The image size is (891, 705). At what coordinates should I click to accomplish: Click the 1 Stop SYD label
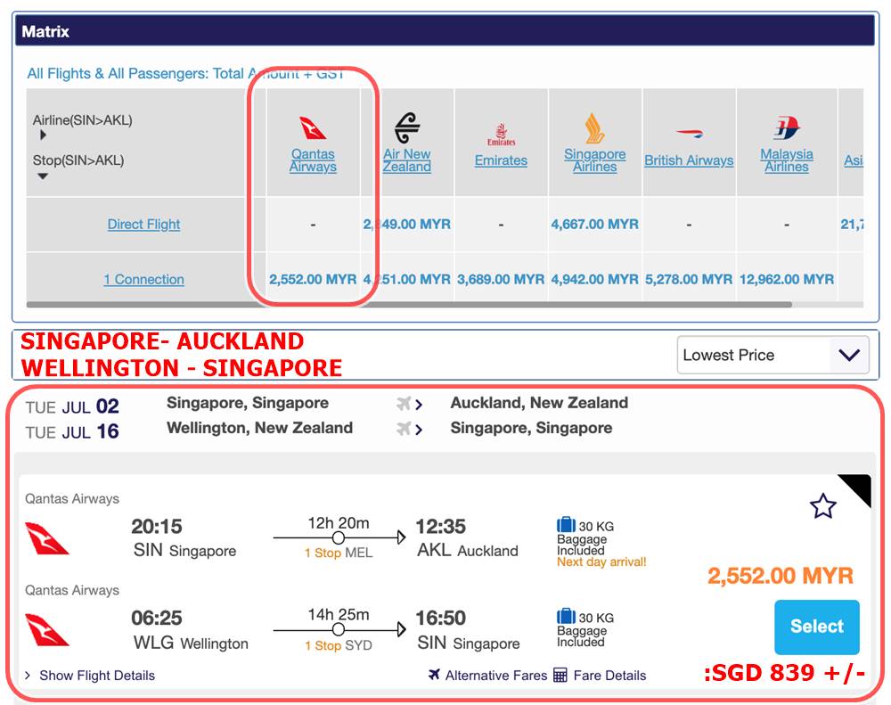pos(339,645)
